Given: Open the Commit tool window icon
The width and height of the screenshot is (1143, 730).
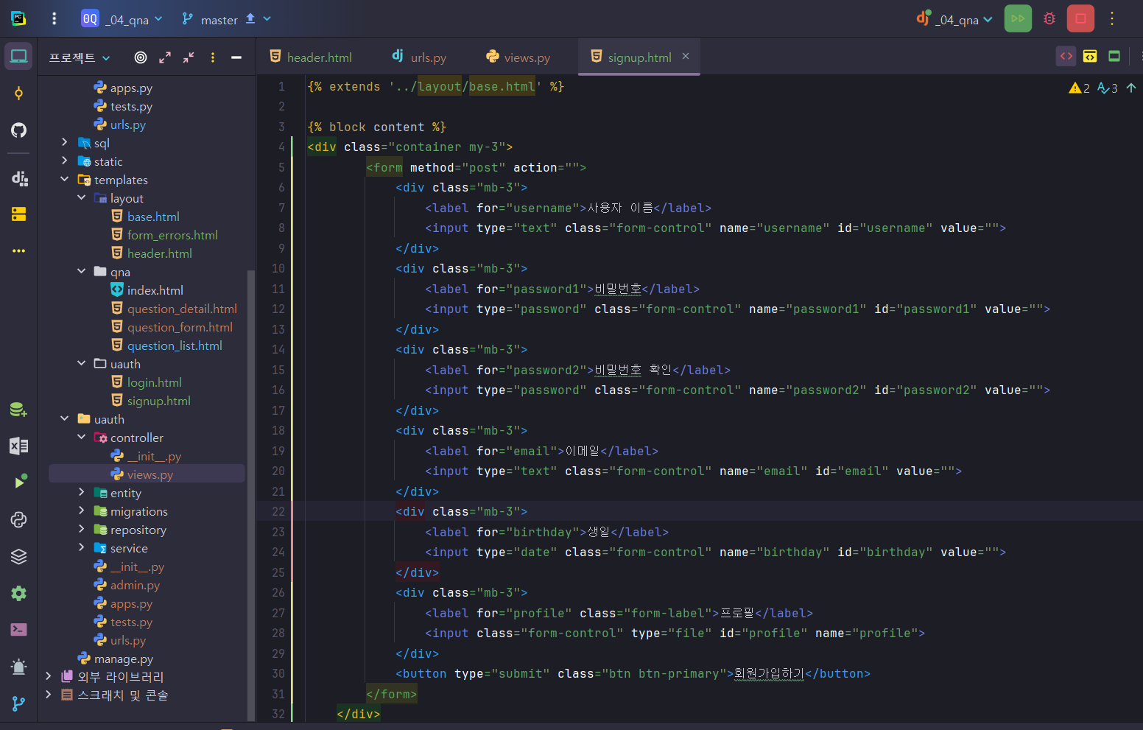Looking at the screenshot, I should [x=18, y=93].
